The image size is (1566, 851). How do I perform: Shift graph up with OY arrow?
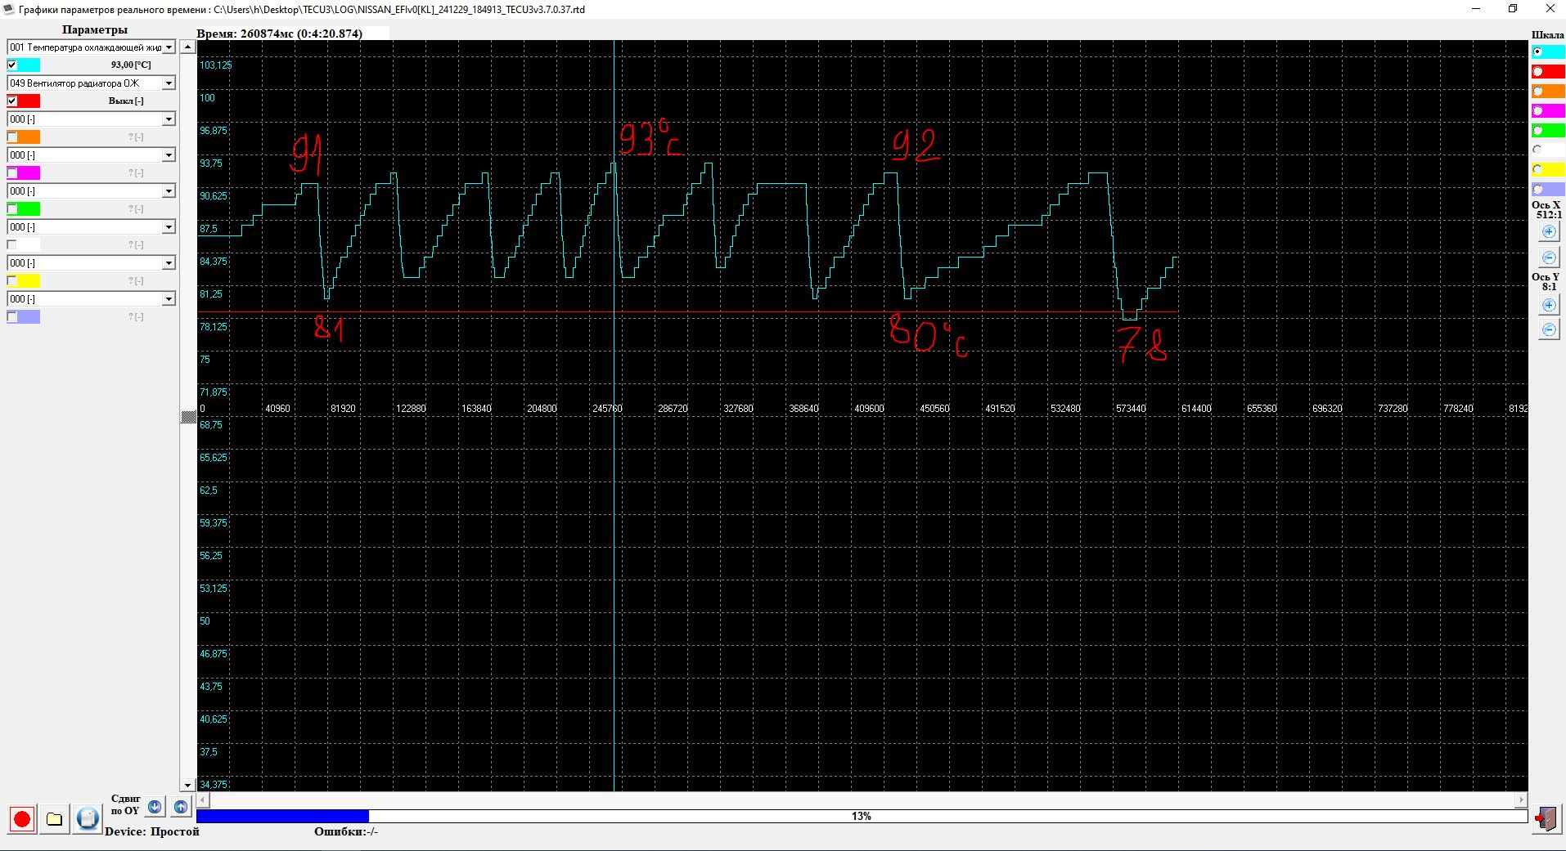(181, 807)
